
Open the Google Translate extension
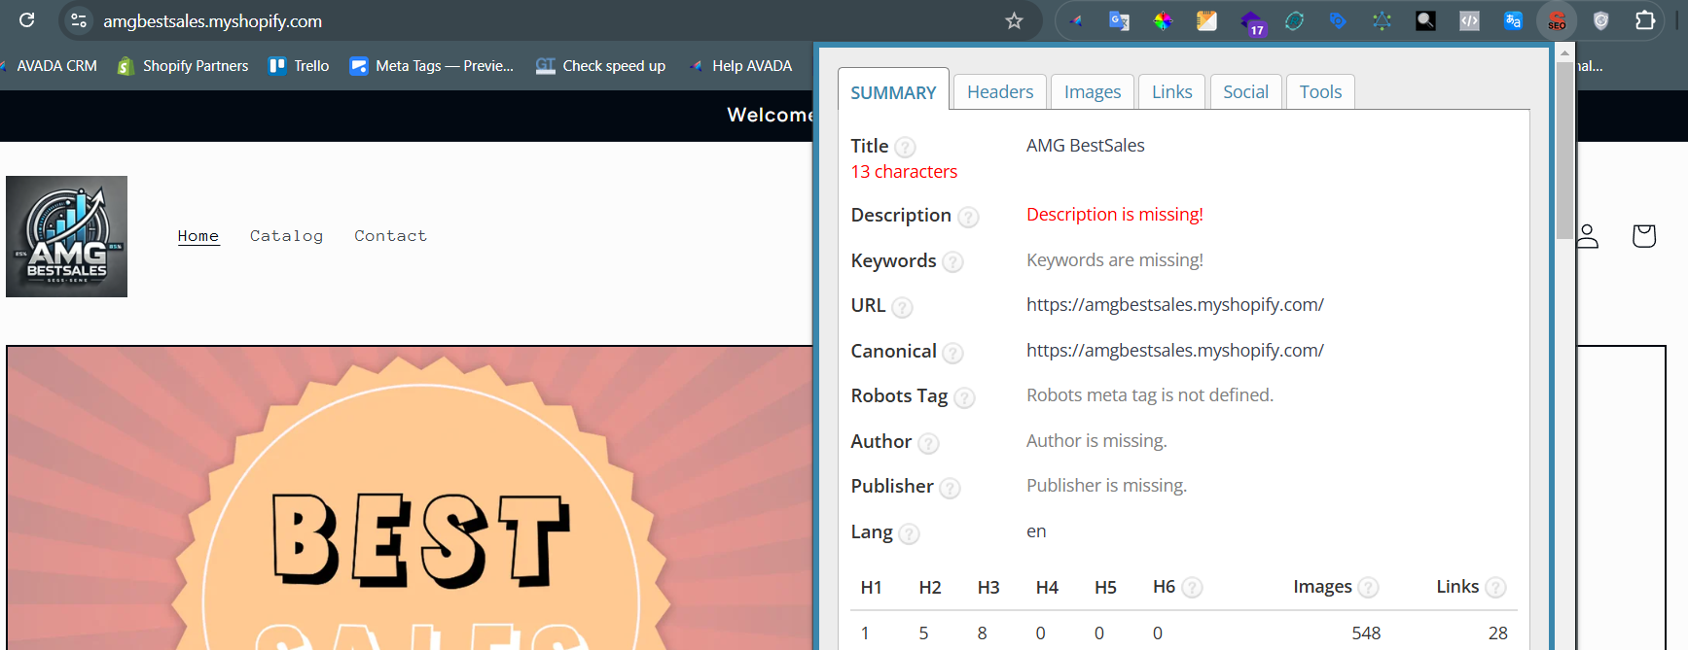(1119, 20)
